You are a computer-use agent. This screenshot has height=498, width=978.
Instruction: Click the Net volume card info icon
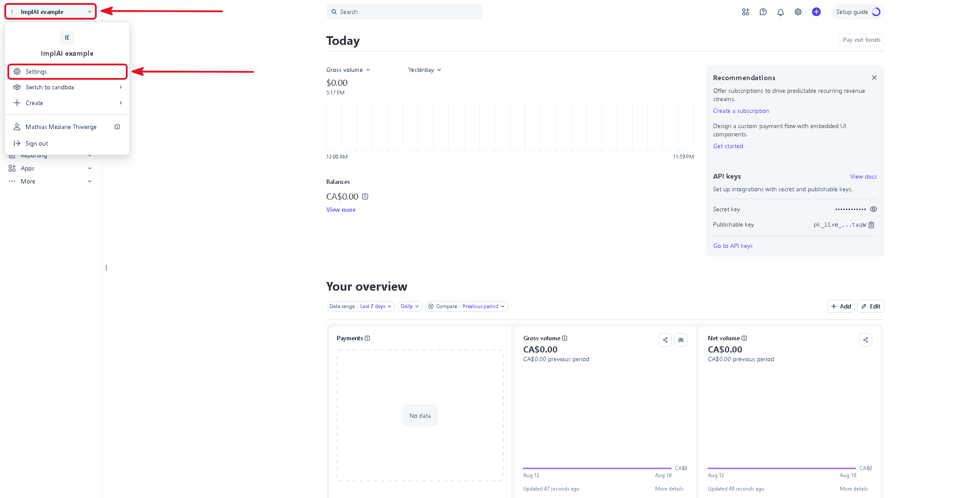click(x=744, y=338)
